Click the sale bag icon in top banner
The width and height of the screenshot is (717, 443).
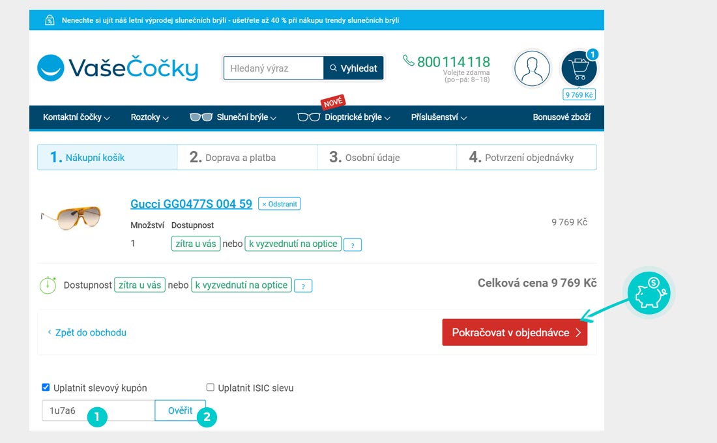(x=50, y=20)
